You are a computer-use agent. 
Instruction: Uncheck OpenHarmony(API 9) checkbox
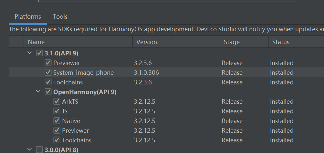click(48, 91)
